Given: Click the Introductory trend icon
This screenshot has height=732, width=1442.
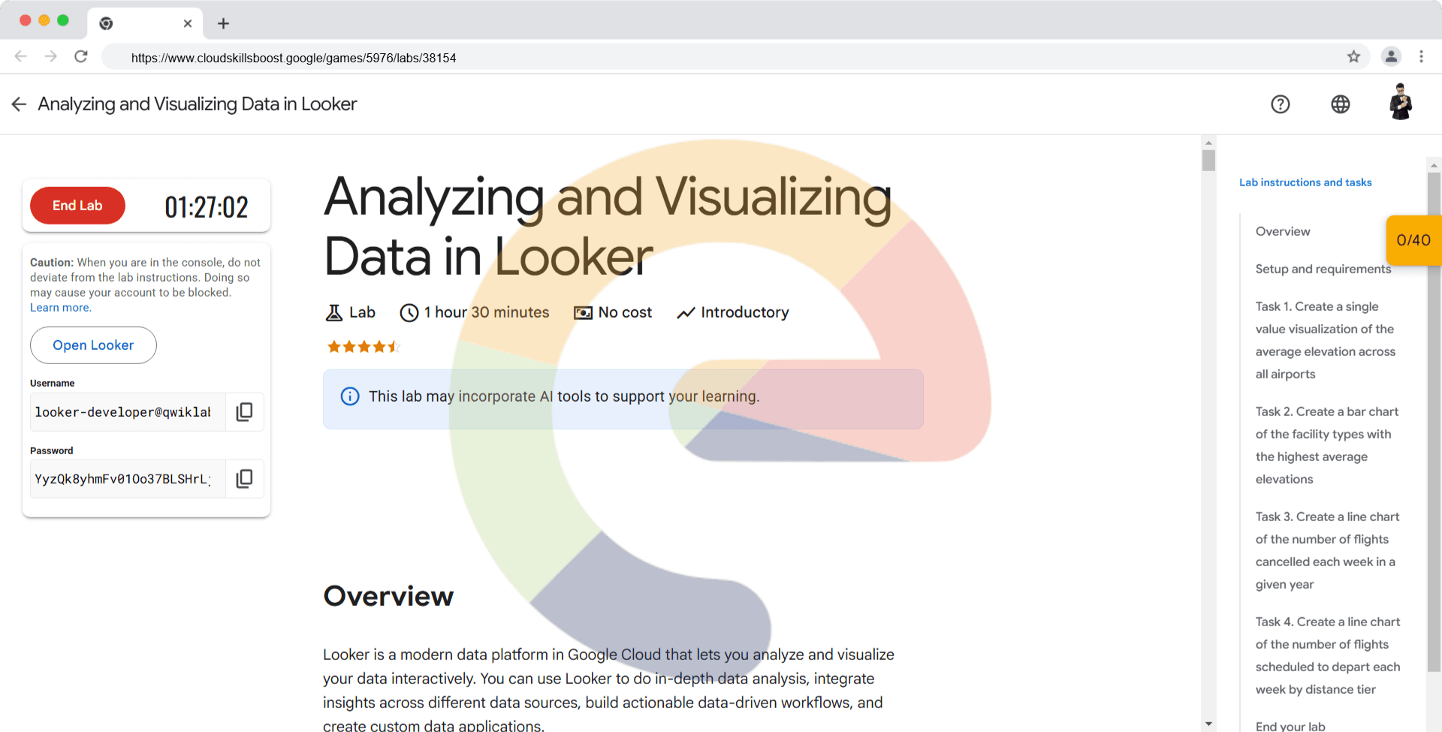Looking at the screenshot, I should (686, 313).
